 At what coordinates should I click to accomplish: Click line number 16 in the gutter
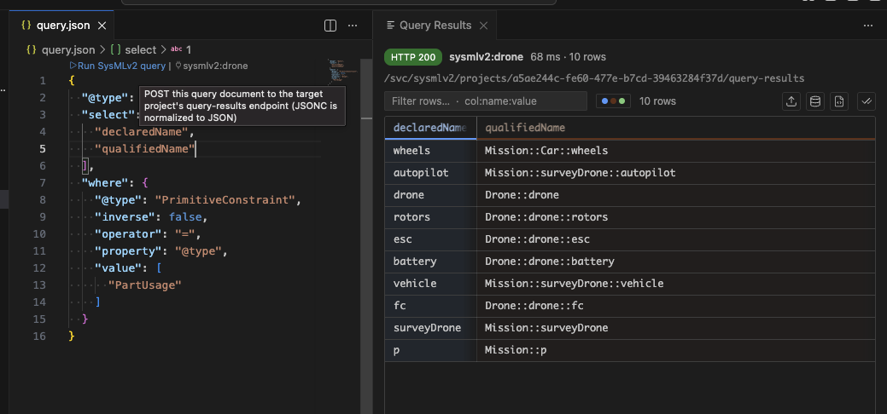pos(39,336)
